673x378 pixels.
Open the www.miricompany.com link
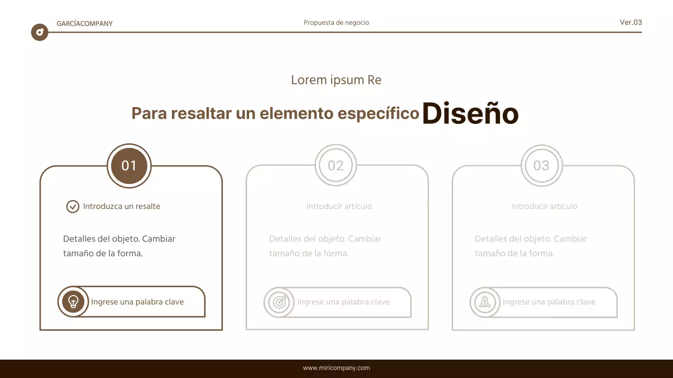tap(336, 368)
